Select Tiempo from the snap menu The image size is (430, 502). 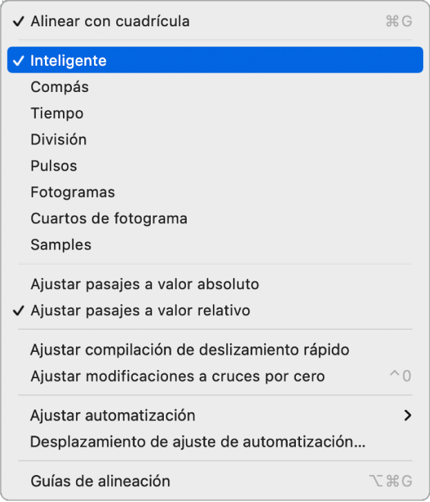[57, 113]
